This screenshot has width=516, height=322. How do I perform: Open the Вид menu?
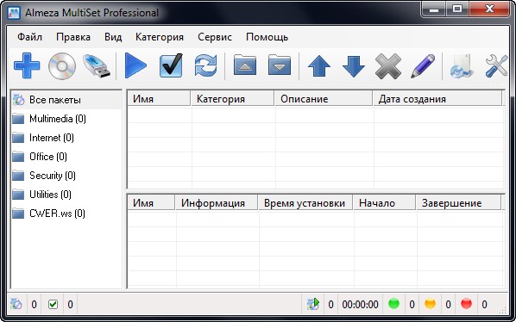click(113, 37)
